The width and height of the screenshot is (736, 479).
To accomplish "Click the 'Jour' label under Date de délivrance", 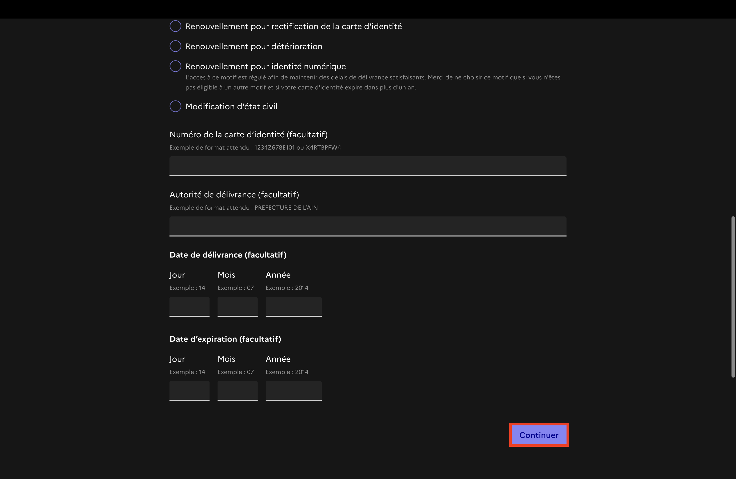I will click(x=177, y=275).
